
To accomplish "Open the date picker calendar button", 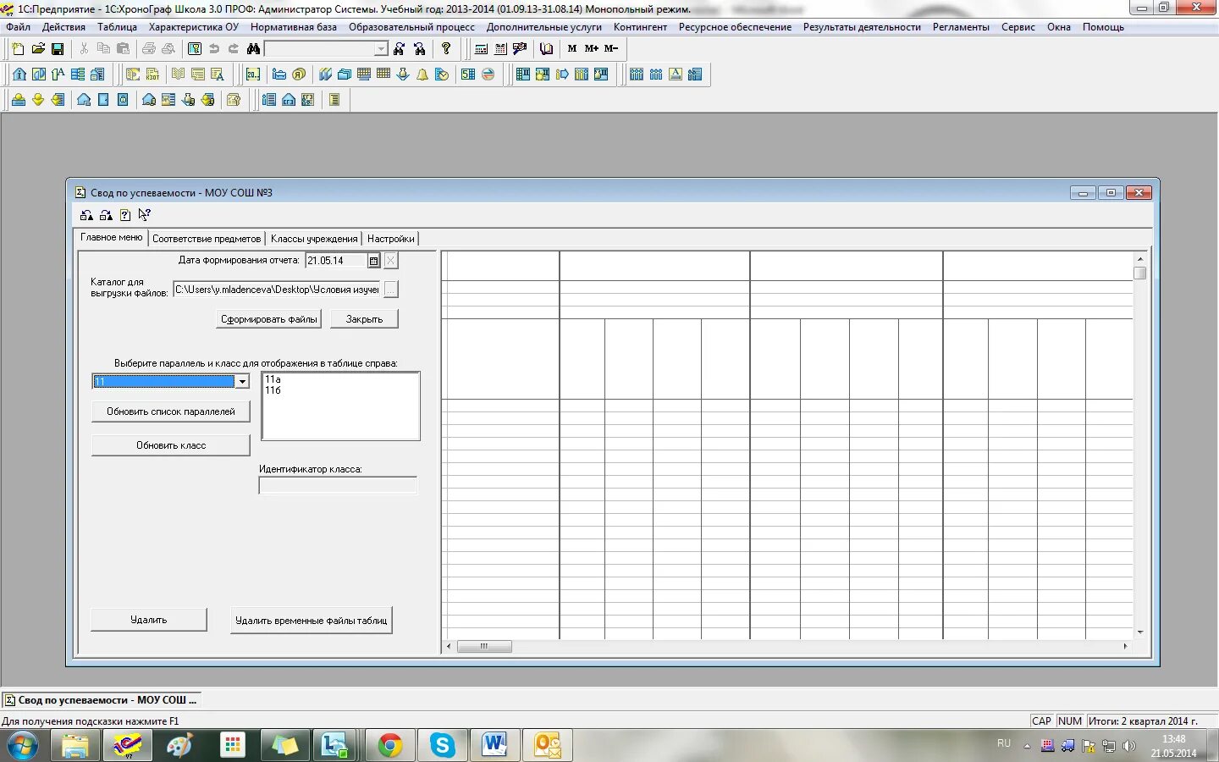I will click(374, 261).
